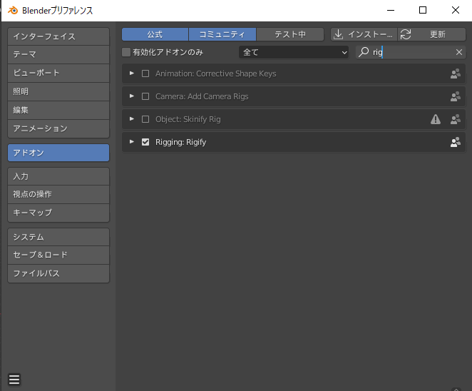Open the 照明 preferences tab
The image size is (472, 391).
click(58, 91)
